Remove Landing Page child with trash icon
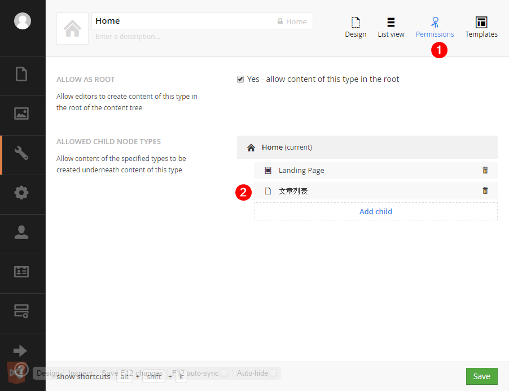509x391 pixels. coord(485,170)
